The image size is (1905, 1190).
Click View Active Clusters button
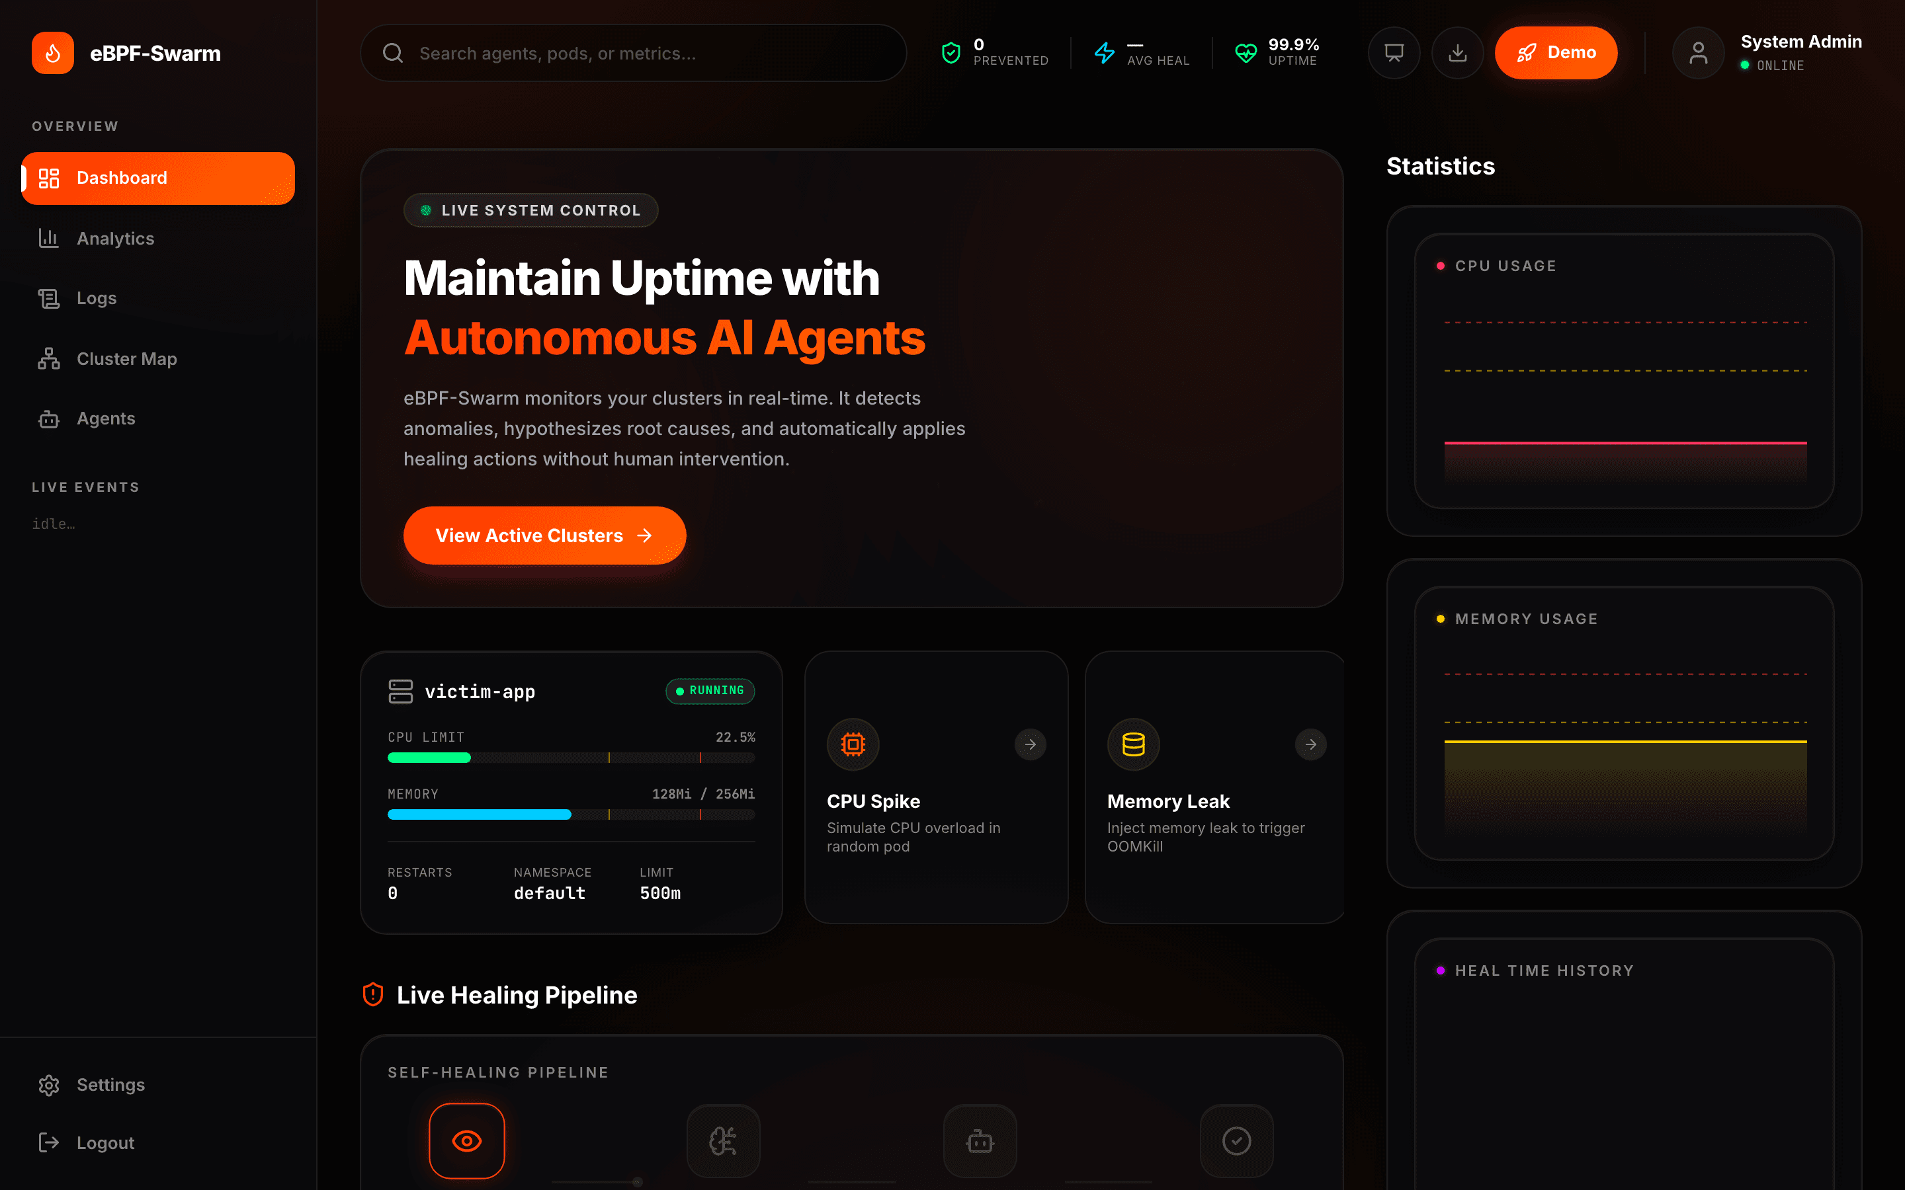545,535
